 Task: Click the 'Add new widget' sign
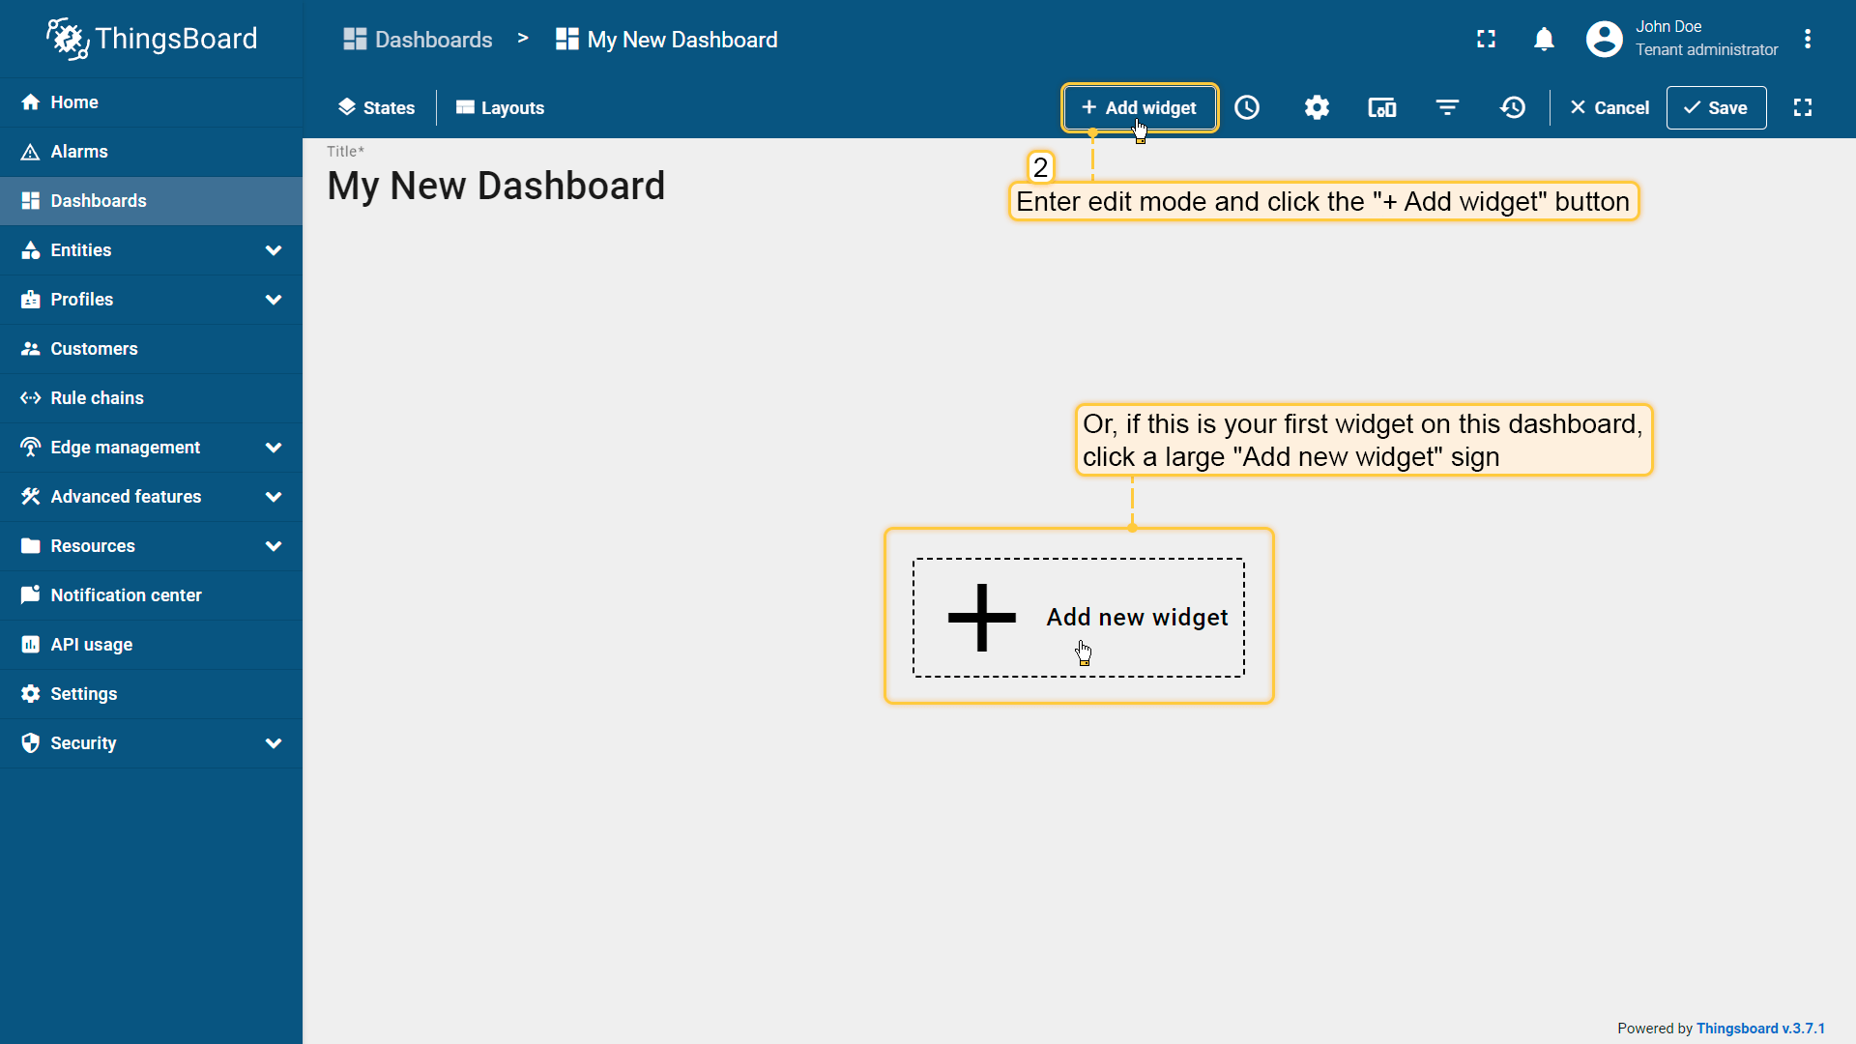coord(1079,616)
